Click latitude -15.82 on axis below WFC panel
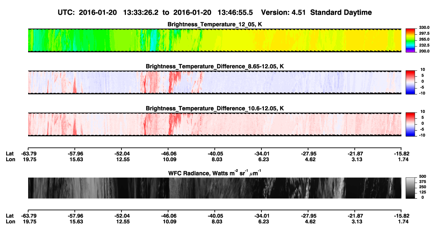 [401, 216]
